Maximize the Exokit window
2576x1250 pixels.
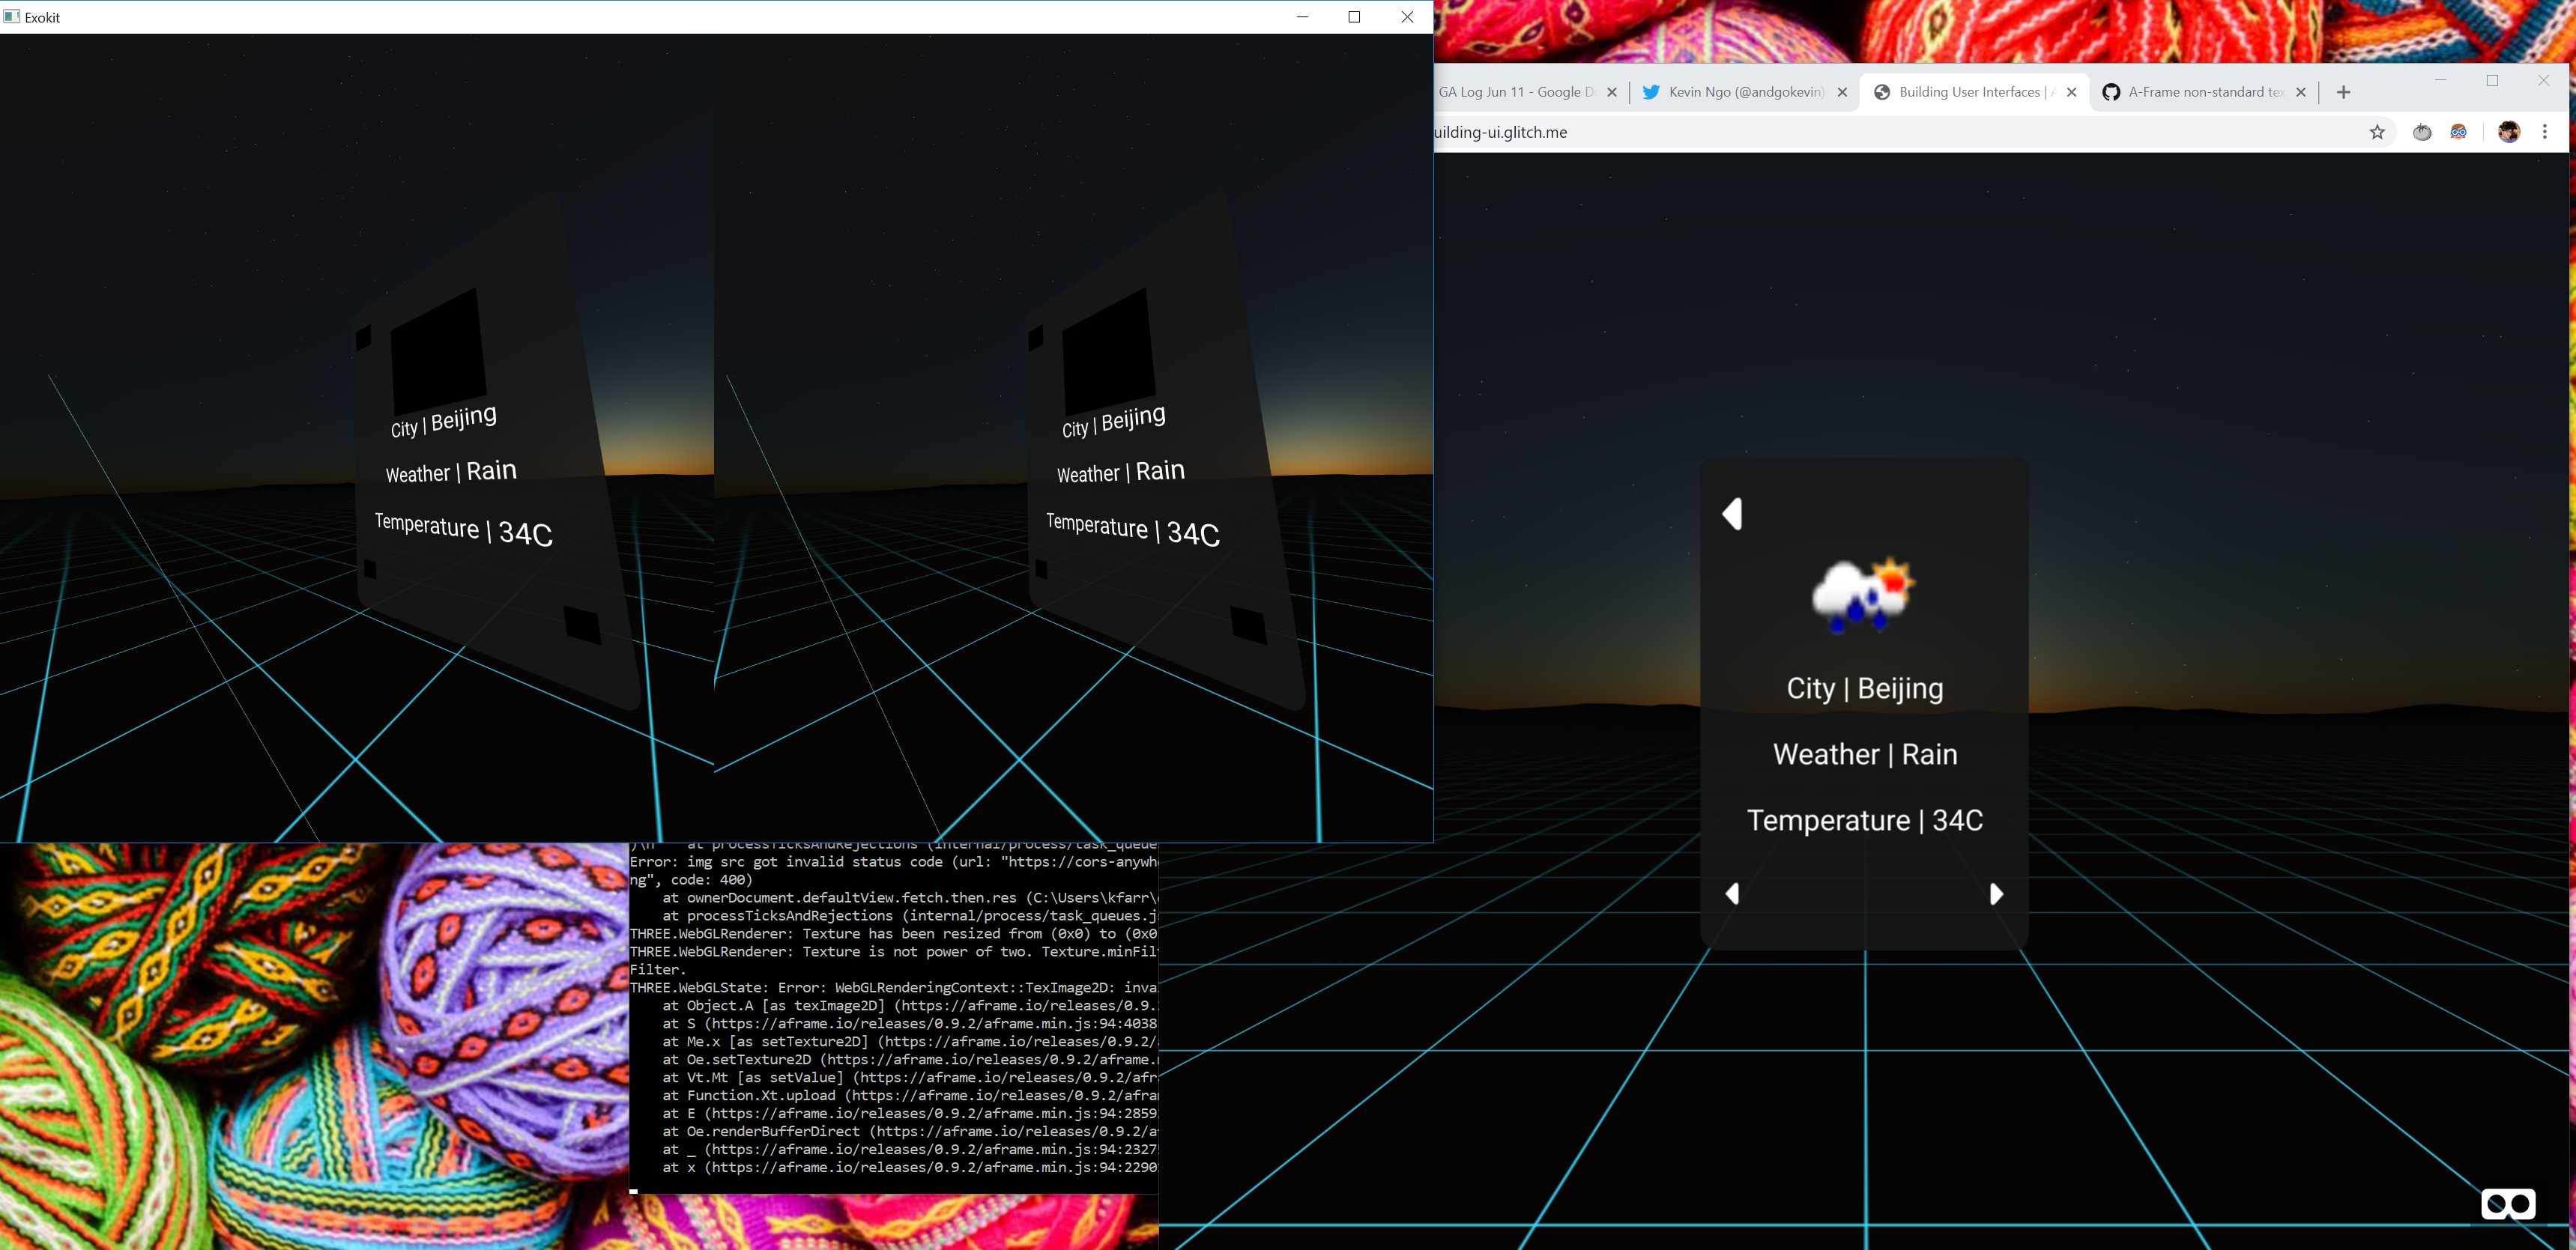pyautogui.click(x=1354, y=17)
